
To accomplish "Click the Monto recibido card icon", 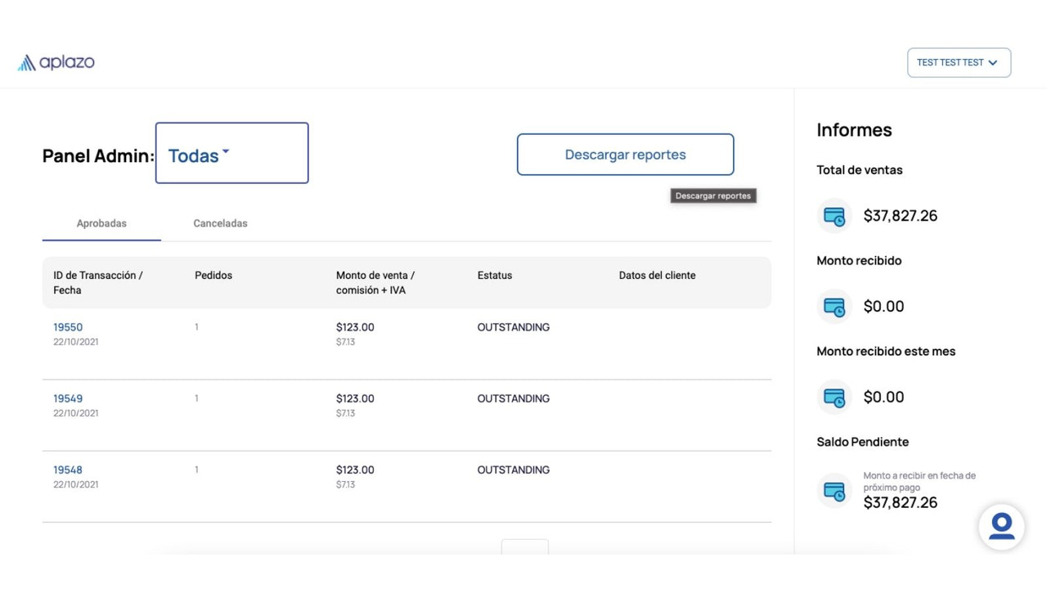I will click(x=834, y=306).
